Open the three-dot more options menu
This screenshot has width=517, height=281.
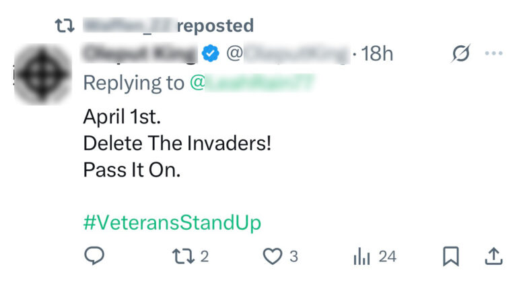(x=494, y=54)
